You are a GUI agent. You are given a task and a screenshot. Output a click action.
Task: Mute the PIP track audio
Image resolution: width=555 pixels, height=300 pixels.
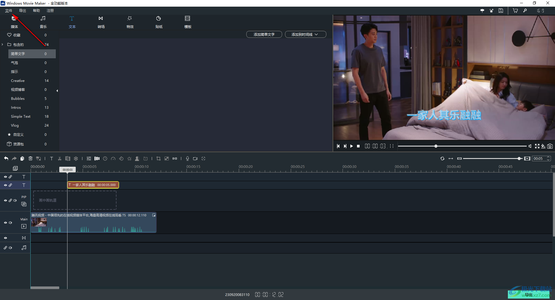click(15, 200)
